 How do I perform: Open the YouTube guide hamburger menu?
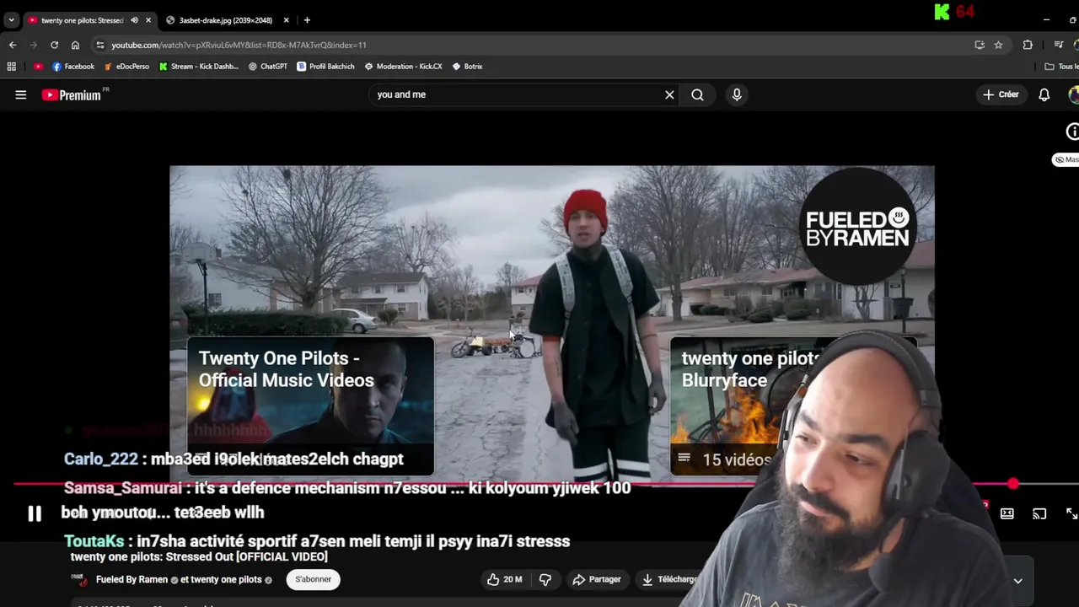tap(20, 95)
